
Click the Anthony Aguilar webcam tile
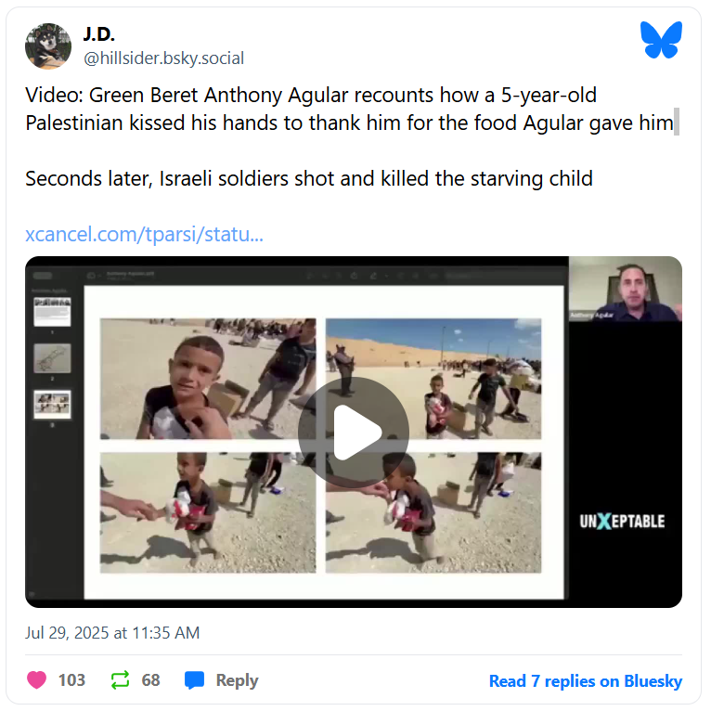click(626, 289)
